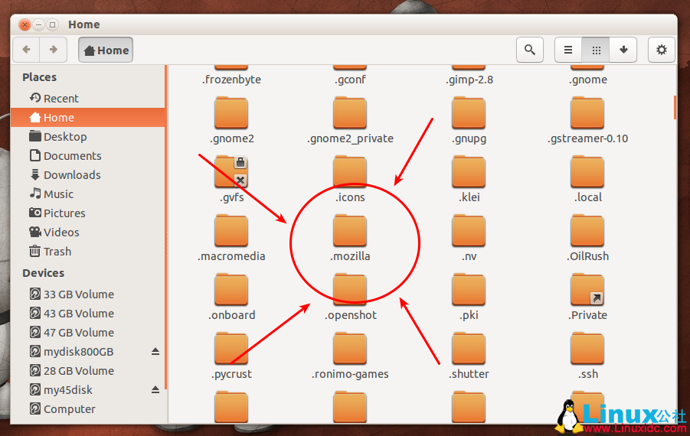Select the .gvfs locked folder
Image resolution: width=690 pixels, height=436 pixels.
231,173
